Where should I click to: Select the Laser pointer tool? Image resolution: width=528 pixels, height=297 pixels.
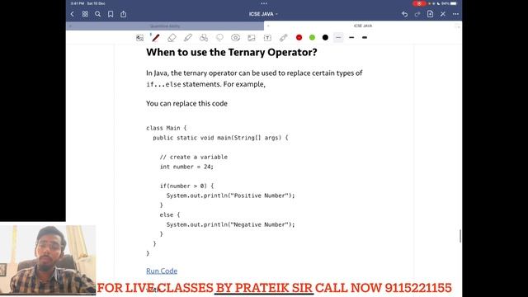[x=283, y=38]
